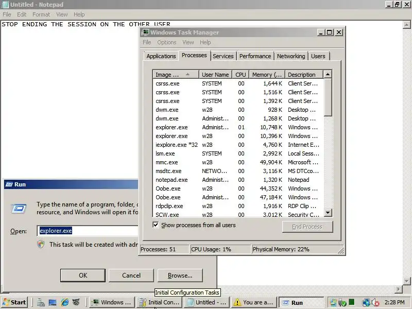This screenshot has height=309, width=412.
Task: Sort processes by Description column
Action: click(x=304, y=75)
